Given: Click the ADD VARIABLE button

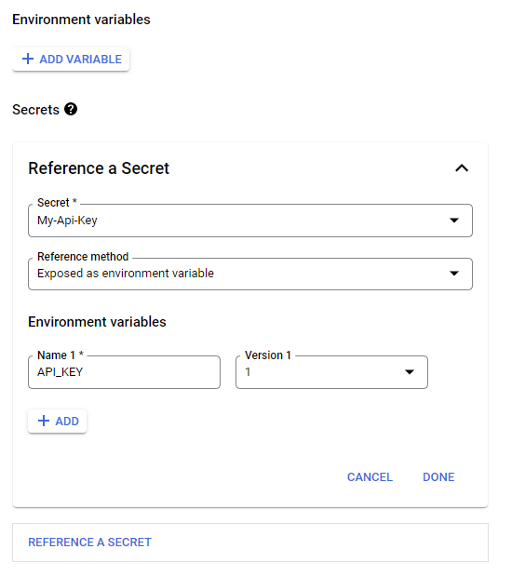Looking at the screenshot, I should pos(71,60).
